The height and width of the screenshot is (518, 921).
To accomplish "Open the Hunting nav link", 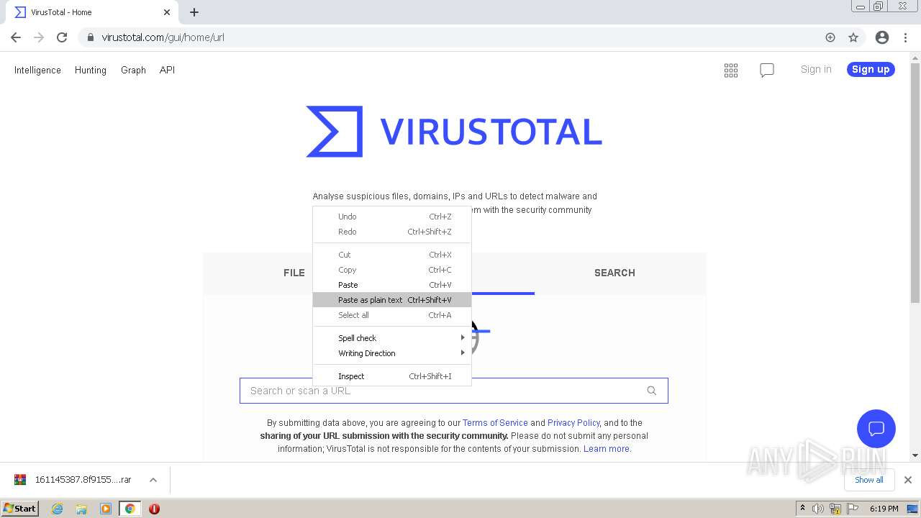I will pyautogui.click(x=91, y=70).
